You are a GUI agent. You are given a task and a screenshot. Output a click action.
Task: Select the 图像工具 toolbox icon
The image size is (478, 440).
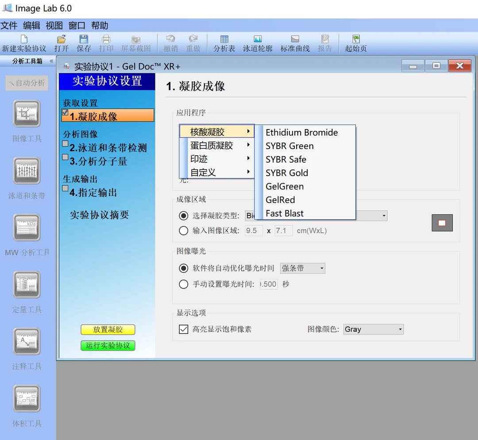[27, 114]
